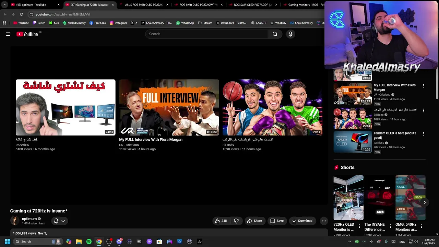The image size is (439, 247).
Task: Open optimum channel name link
Action: click(29, 219)
